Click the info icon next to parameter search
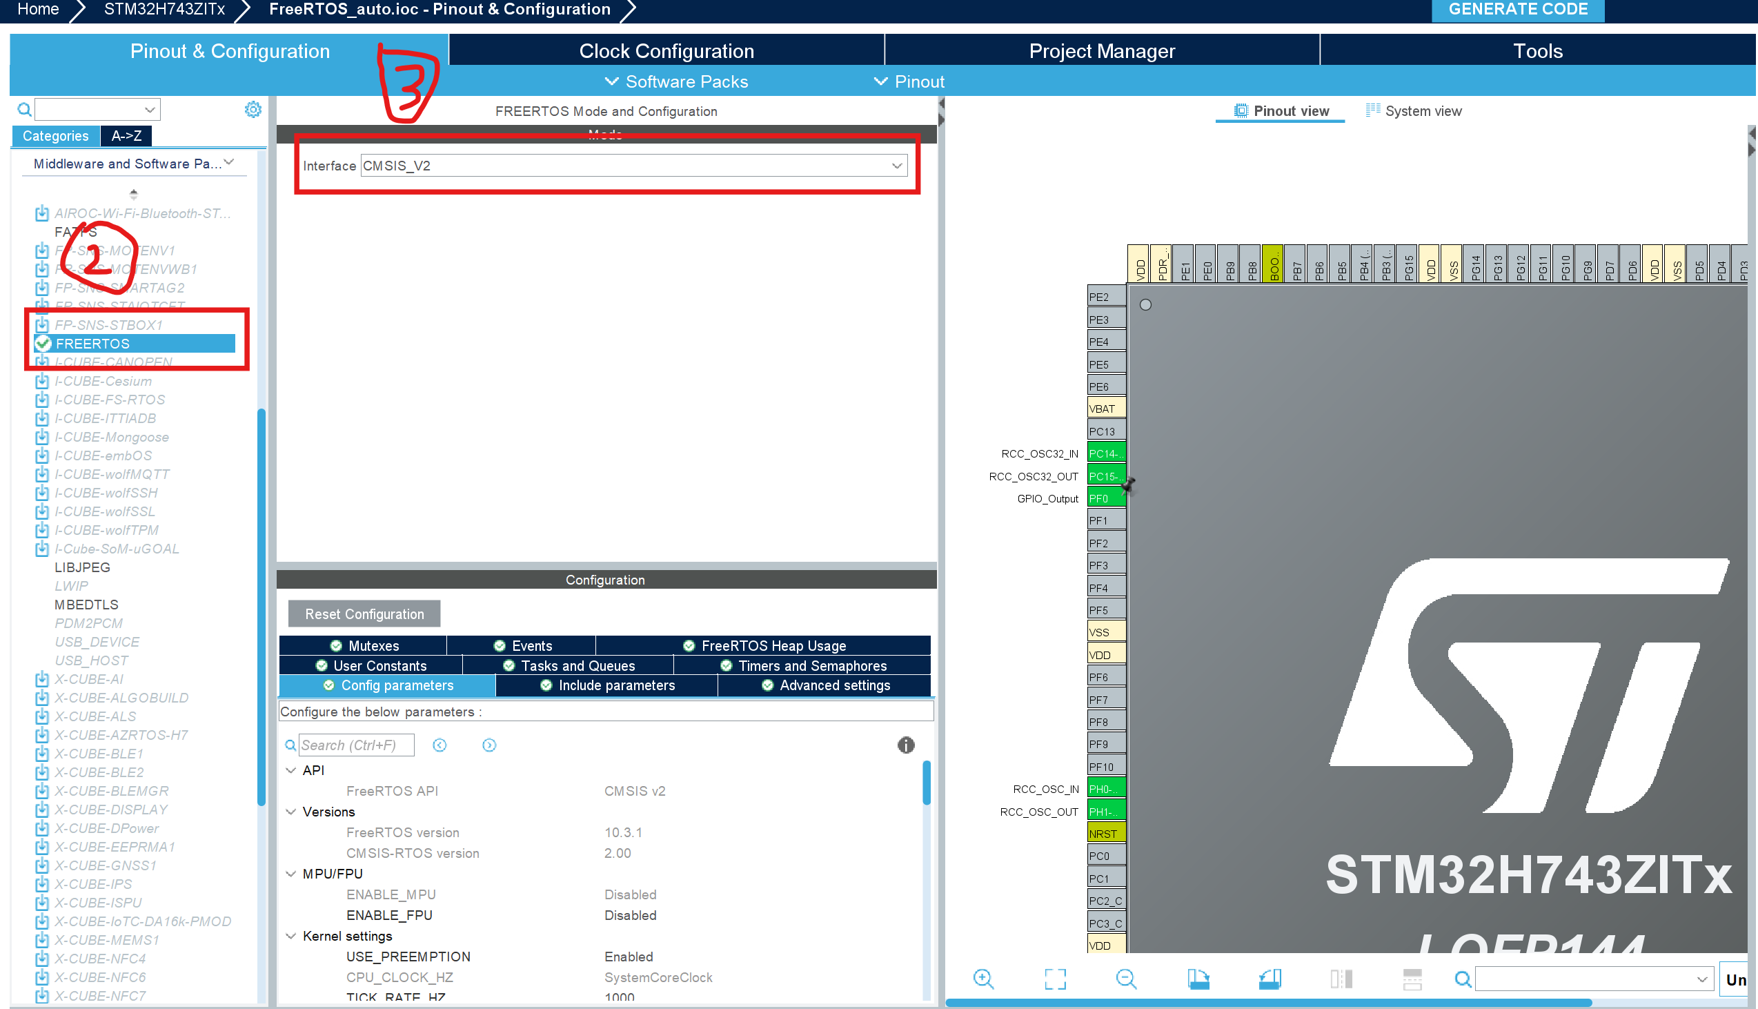This screenshot has height=1009, width=1758. pos(906,745)
